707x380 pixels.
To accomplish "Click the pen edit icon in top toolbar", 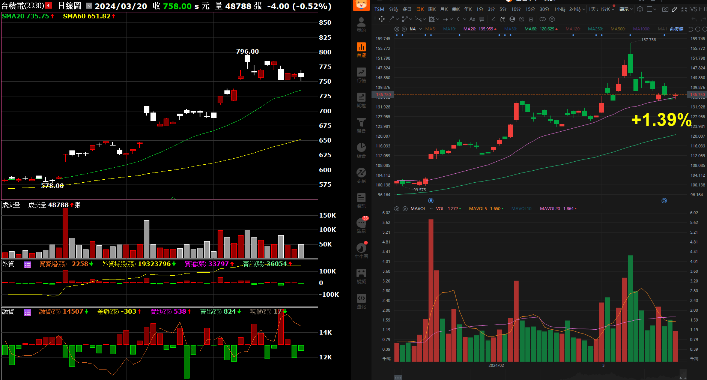I will (674, 9).
